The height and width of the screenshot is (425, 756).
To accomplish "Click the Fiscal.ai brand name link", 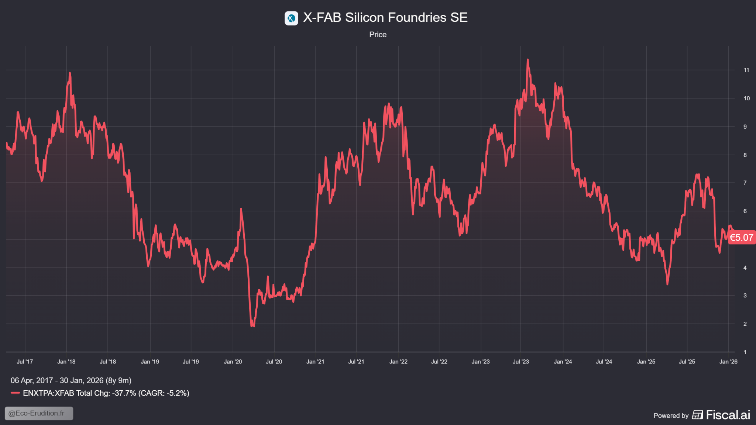I will coord(728,415).
